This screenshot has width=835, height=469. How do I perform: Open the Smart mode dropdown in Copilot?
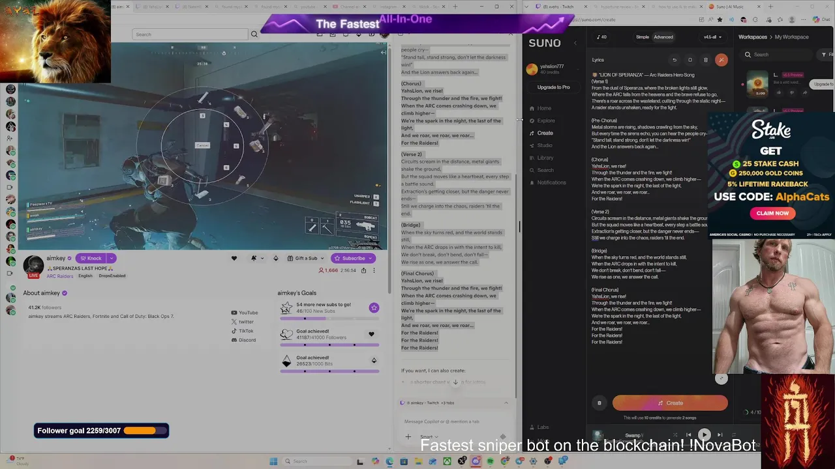click(429, 437)
